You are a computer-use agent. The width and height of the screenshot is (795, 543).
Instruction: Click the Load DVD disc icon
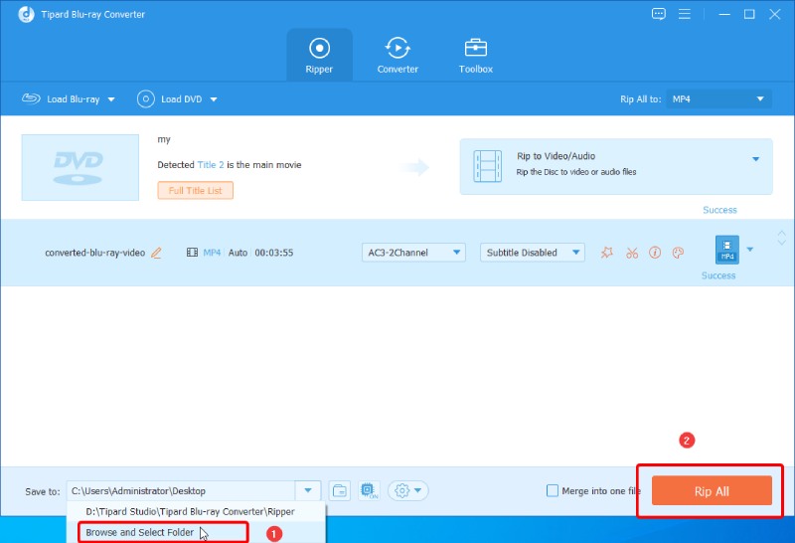coord(145,99)
